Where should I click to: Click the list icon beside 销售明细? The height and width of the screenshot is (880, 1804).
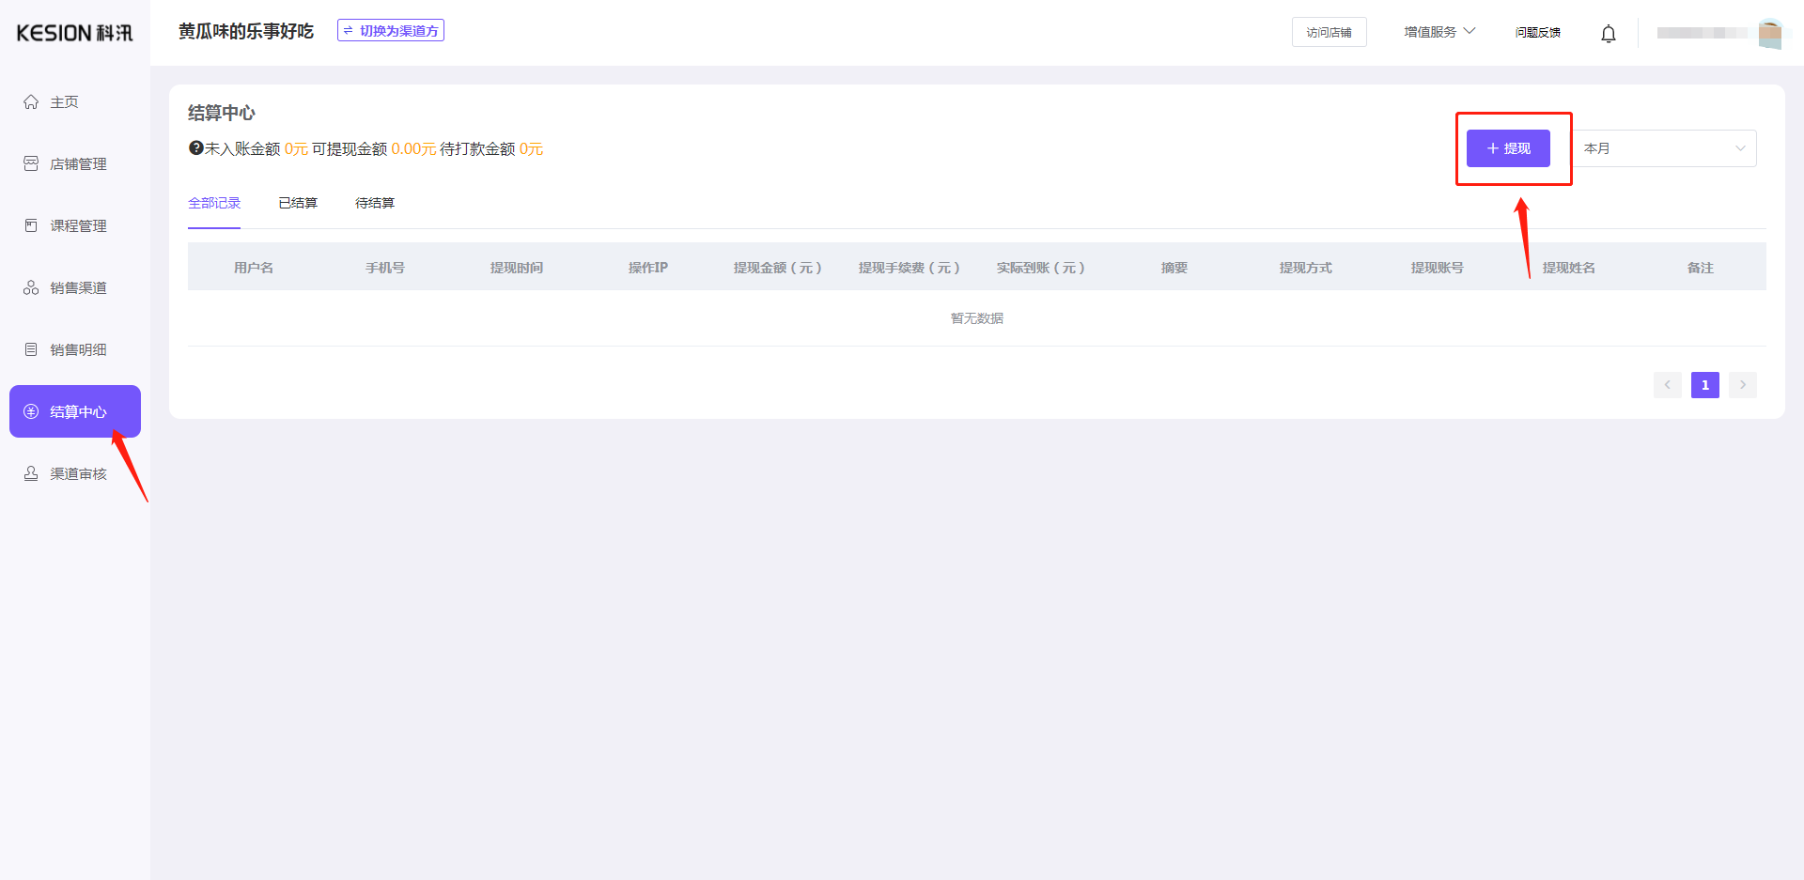click(31, 349)
